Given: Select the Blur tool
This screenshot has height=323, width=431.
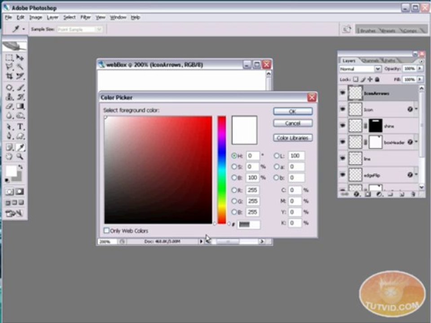Looking at the screenshot, I should [x=9, y=116].
